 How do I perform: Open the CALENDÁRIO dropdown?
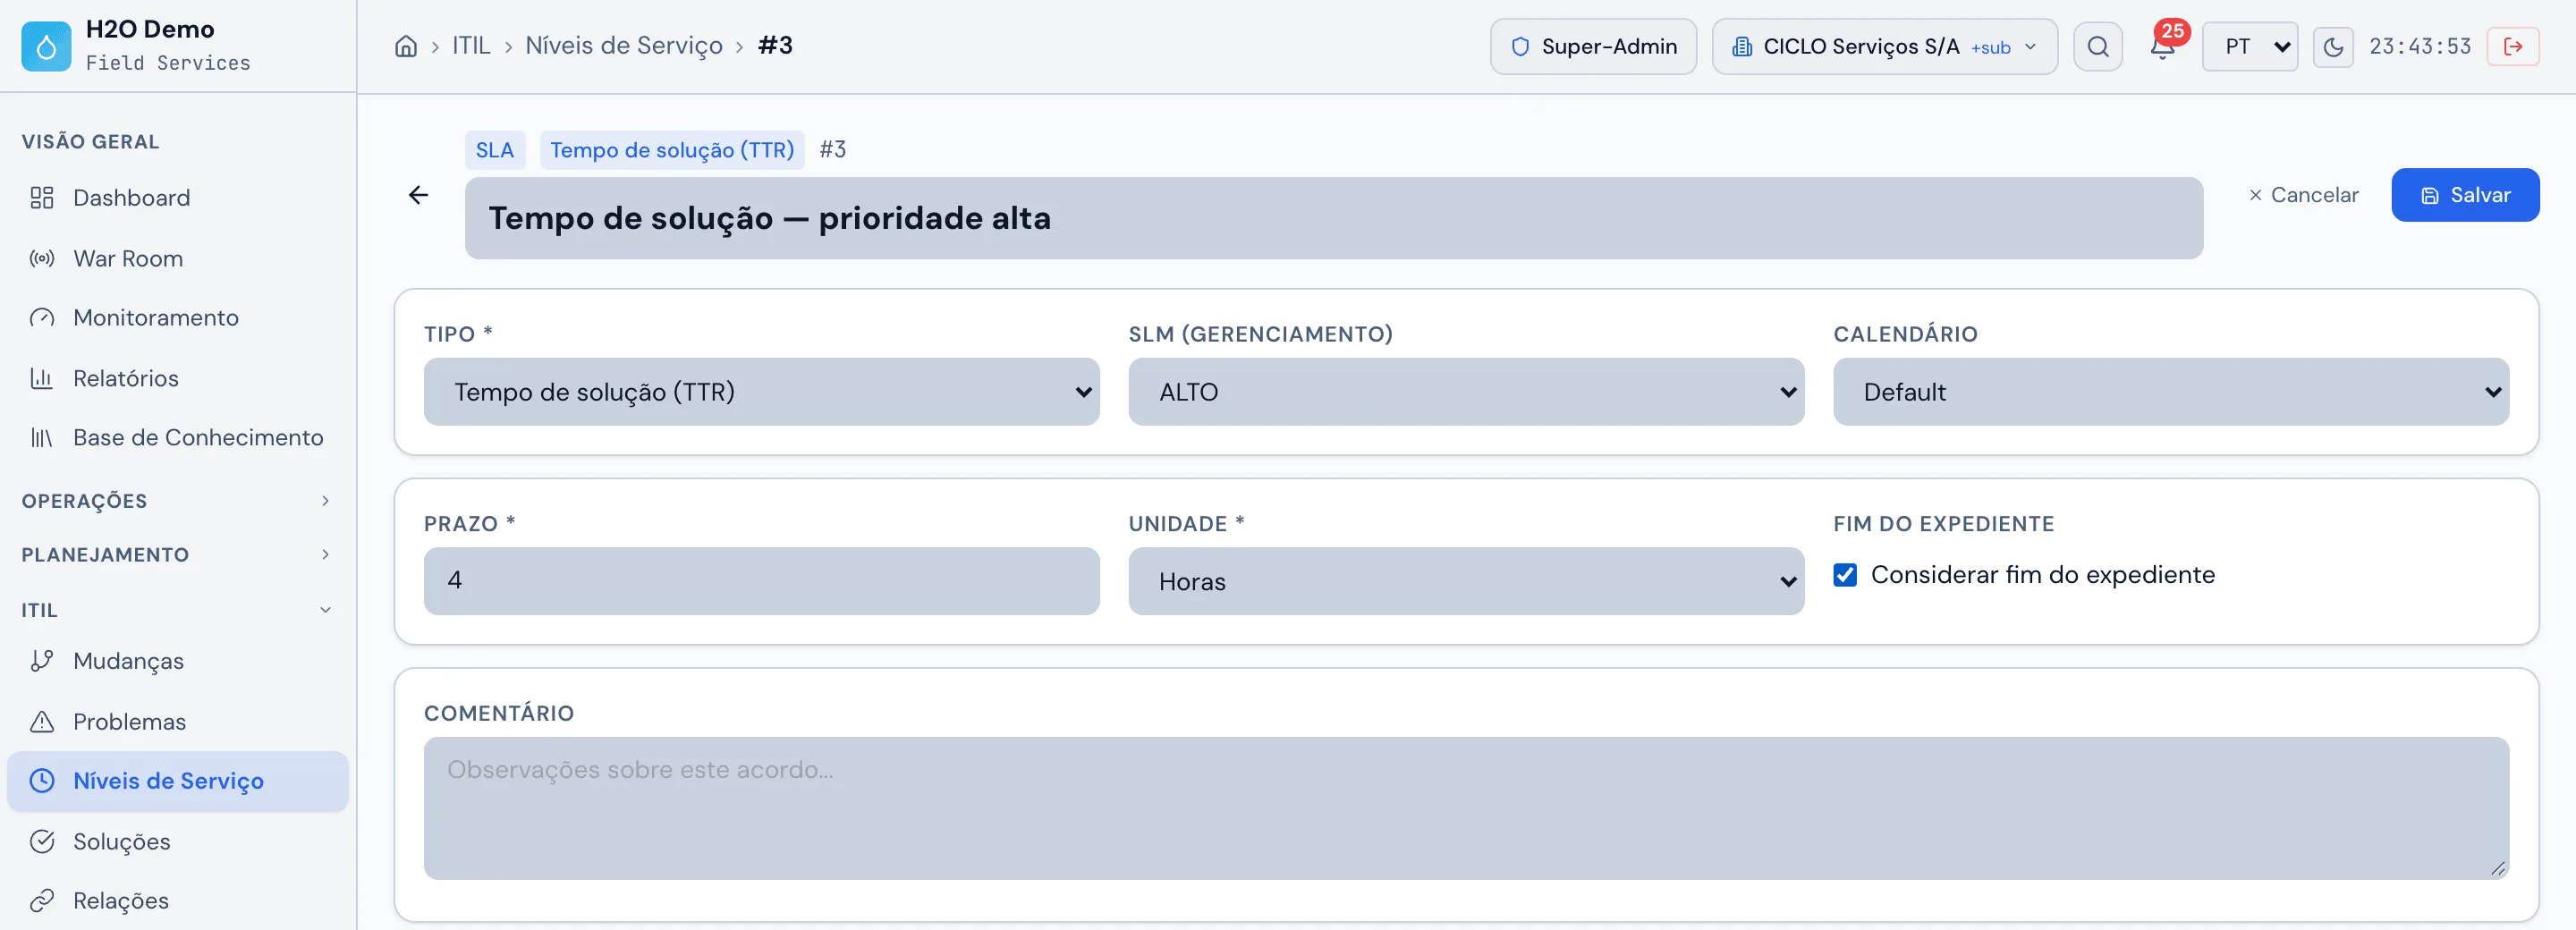click(x=2171, y=392)
